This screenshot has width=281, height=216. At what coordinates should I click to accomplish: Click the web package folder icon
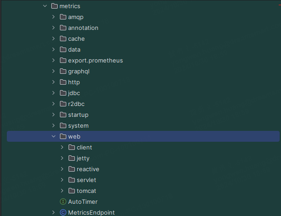pos(63,136)
